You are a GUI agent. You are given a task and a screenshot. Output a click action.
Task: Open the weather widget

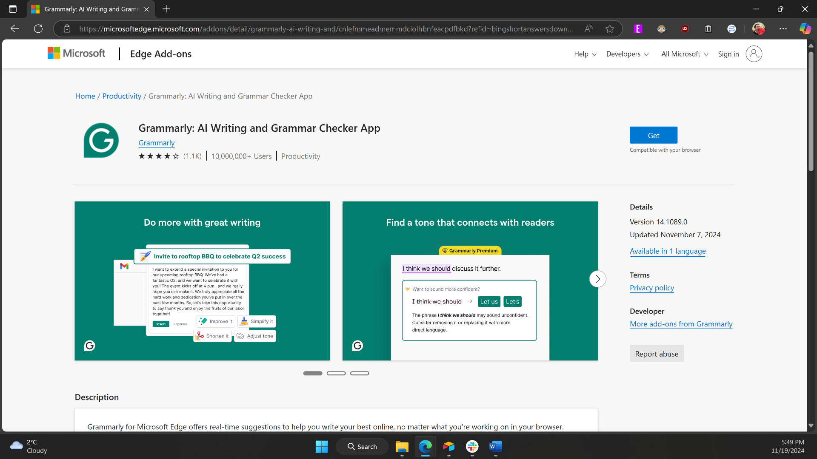tap(29, 447)
